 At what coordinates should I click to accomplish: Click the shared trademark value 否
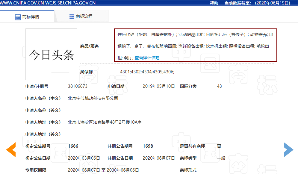[x=219, y=146]
